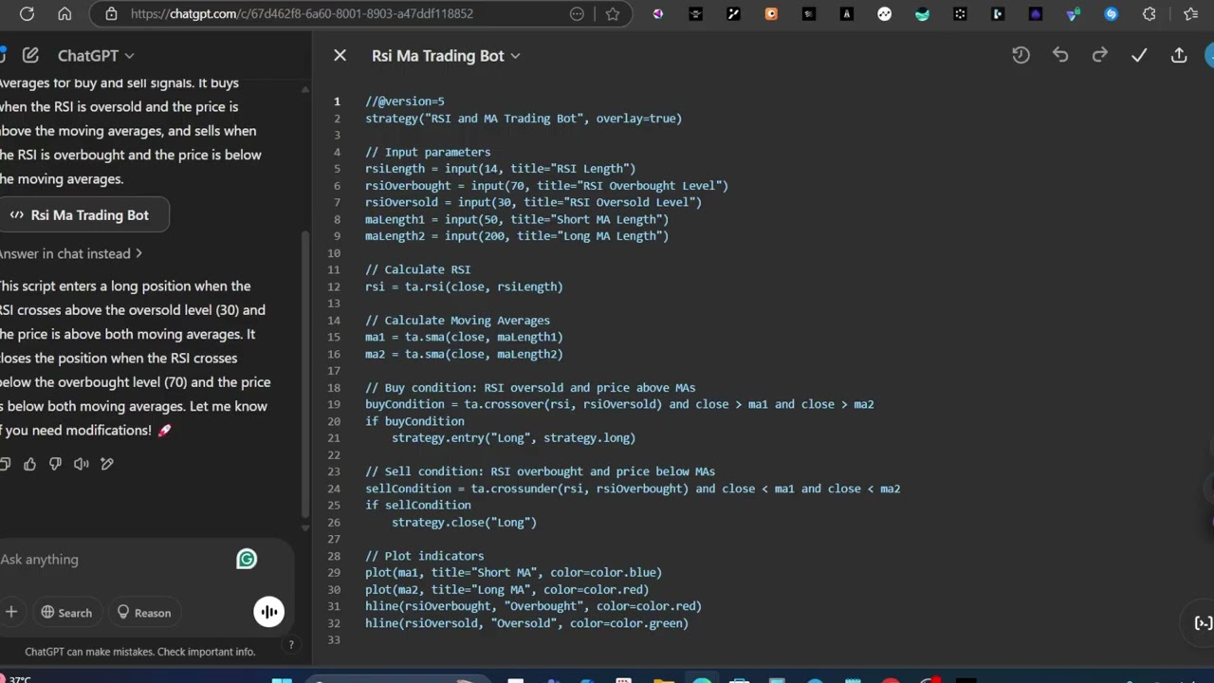Open the address bar more options icon
Image resolution: width=1214 pixels, height=683 pixels.
click(577, 13)
